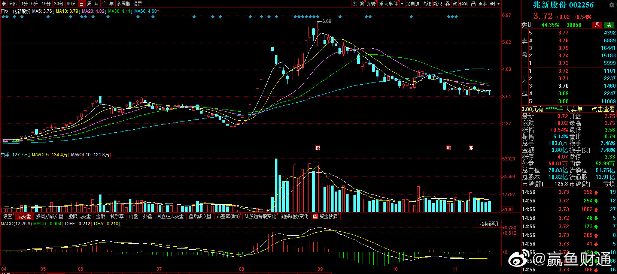Click buy level 1 price 3.72
The image size is (617, 274).
click(x=563, y=71)
